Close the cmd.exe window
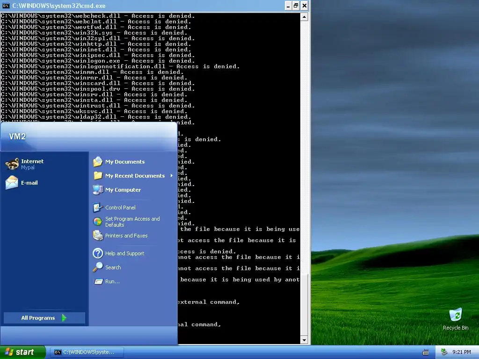479x359 pixels. coord(304,6)
